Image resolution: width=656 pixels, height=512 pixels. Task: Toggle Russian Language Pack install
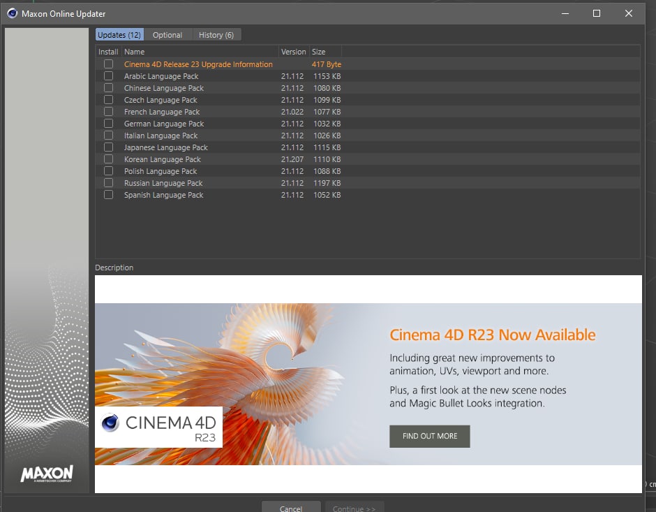[108, 182]
